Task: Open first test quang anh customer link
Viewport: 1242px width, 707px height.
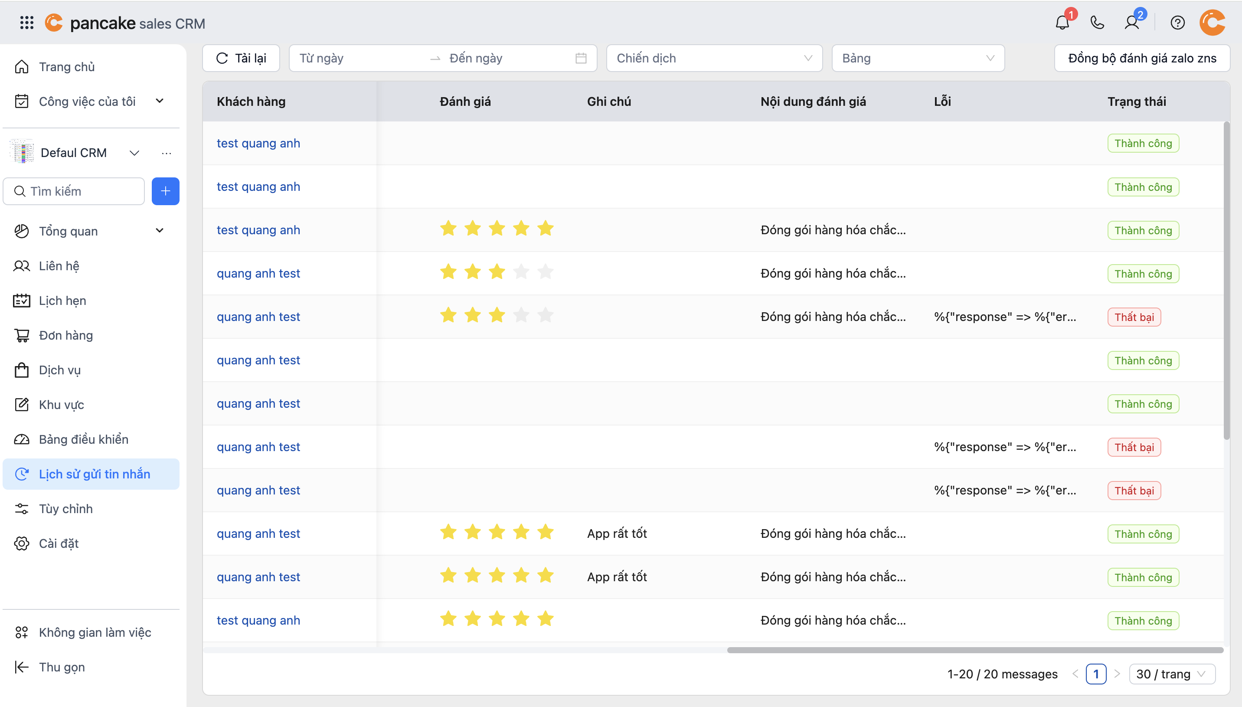Action: tap(258, 143)
